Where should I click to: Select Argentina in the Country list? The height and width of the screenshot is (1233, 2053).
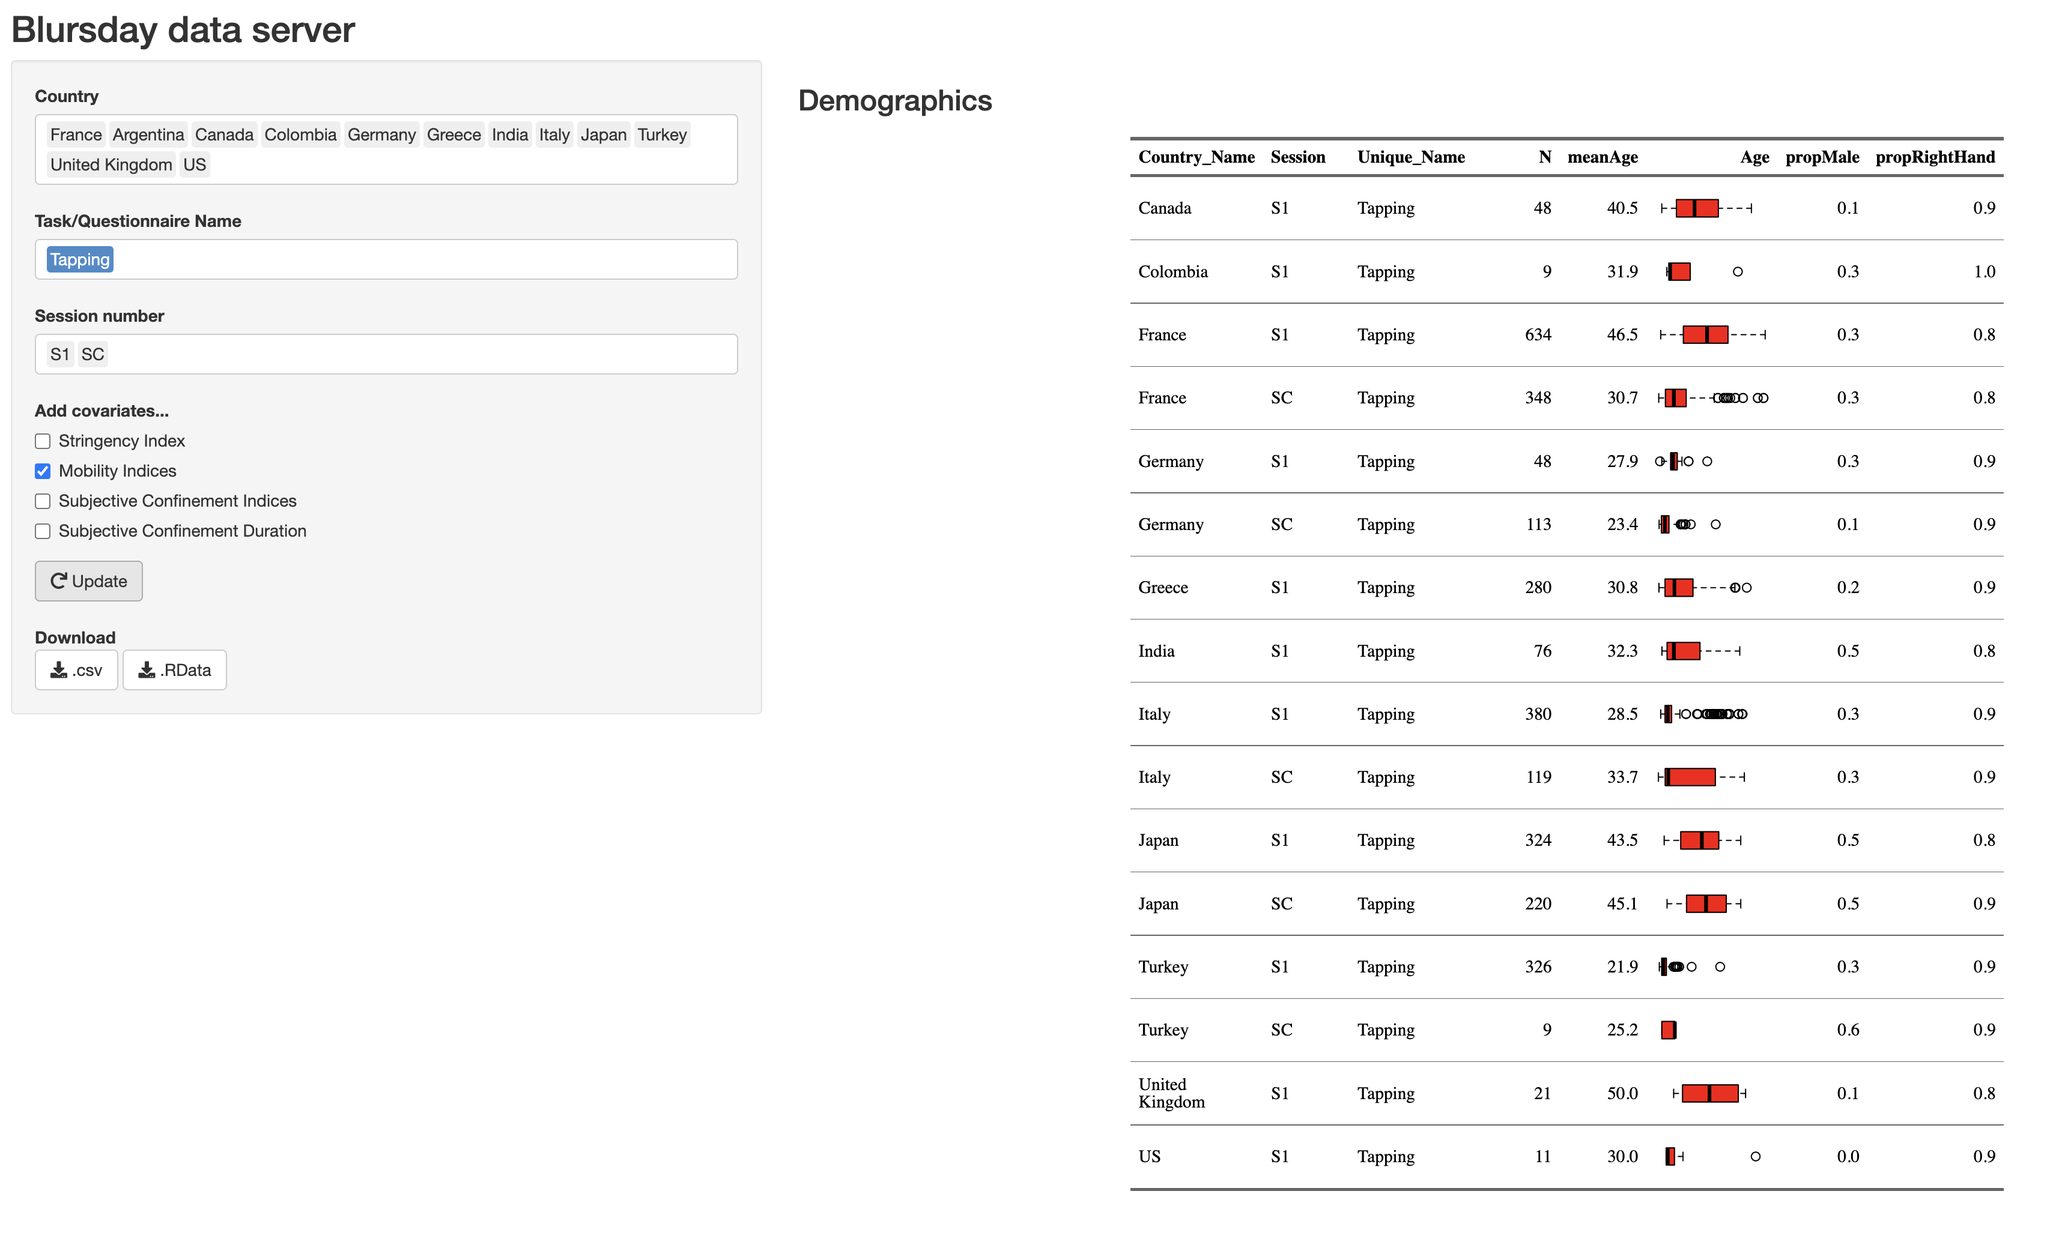point(148,134)
